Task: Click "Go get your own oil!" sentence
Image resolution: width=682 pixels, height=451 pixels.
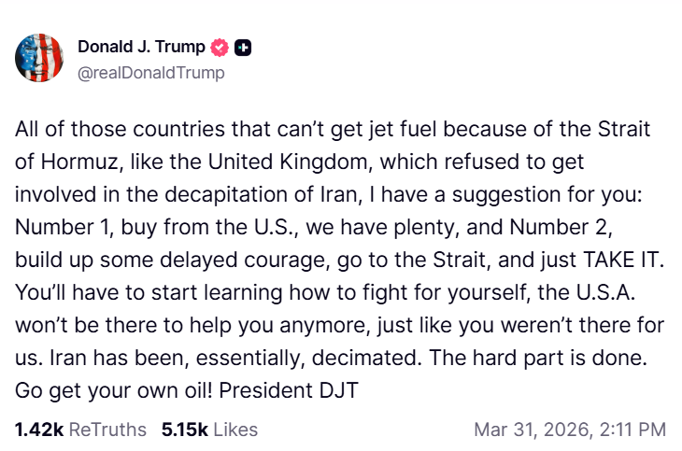Action: click(x=108, y=391)
